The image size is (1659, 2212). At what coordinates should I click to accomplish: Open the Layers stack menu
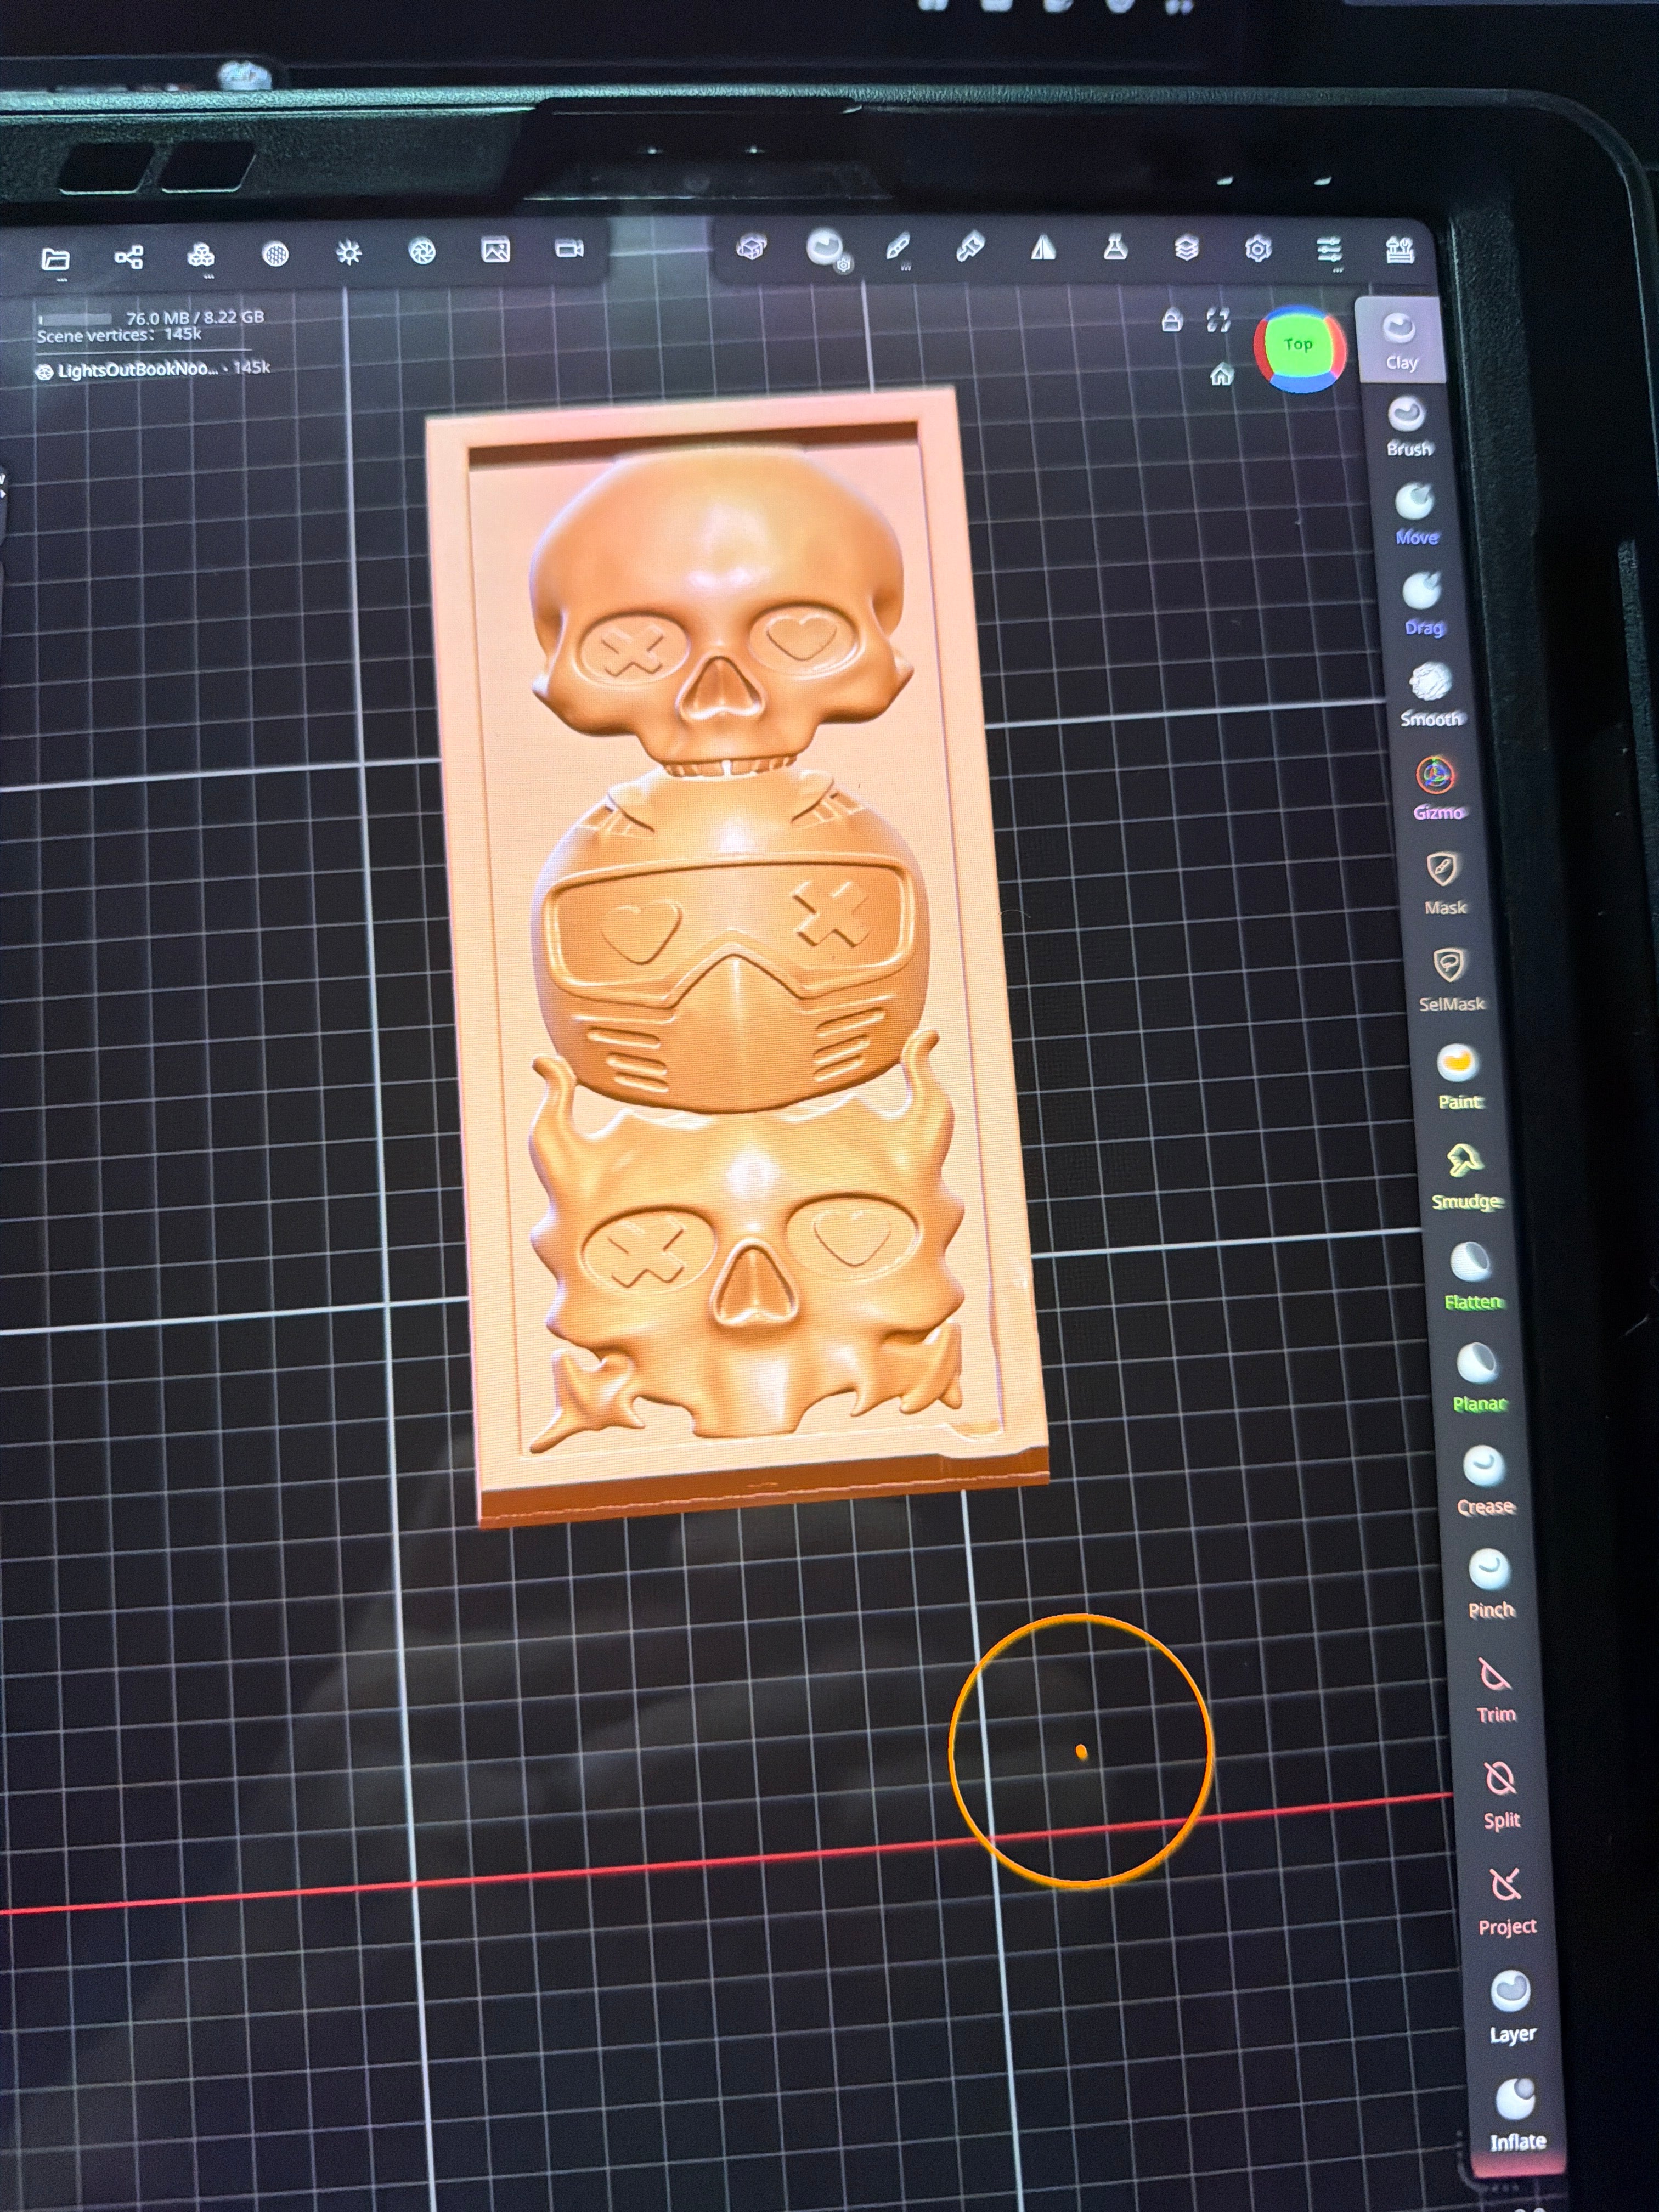1187,248
